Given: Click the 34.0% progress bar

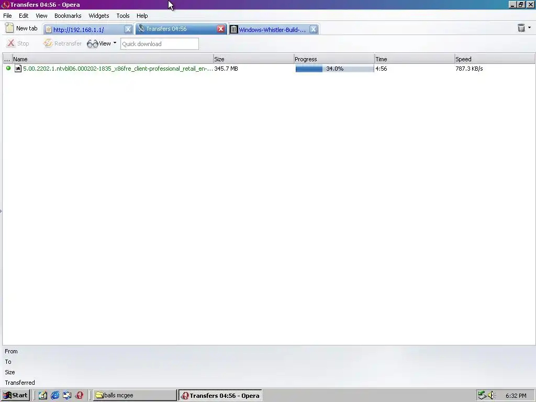Looking at the screenshot, I should click(334, 69).
